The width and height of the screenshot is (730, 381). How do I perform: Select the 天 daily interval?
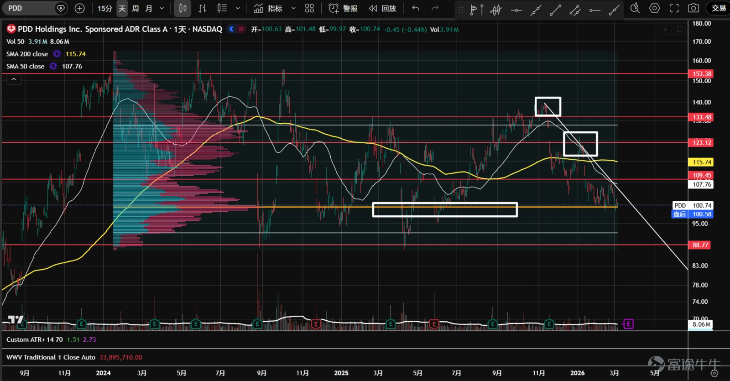tap(122, 8)
